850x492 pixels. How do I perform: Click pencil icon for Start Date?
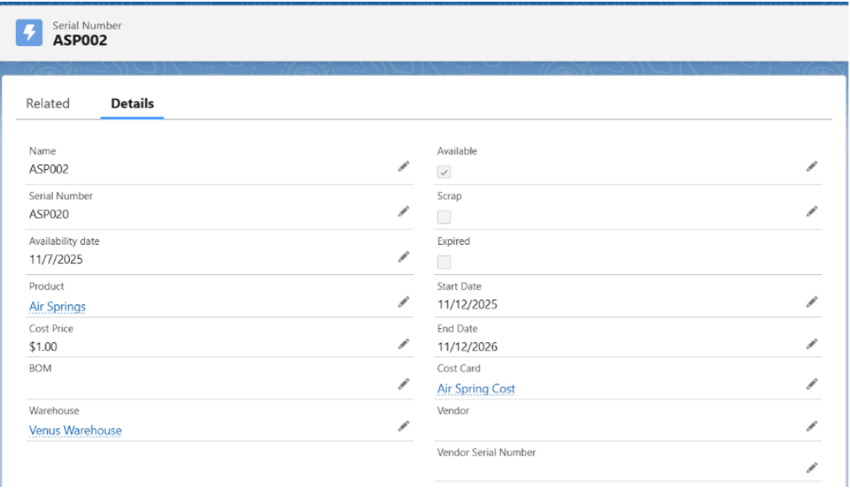[x=811, y=302]
